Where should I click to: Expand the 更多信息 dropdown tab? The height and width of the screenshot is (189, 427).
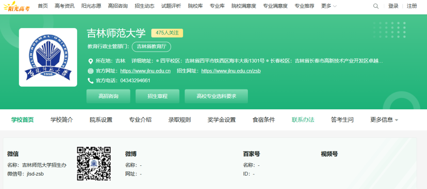(384, 120)
